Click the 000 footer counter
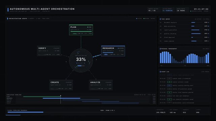The height and width of the screenshot is (121, 216). tap(198, 112)
